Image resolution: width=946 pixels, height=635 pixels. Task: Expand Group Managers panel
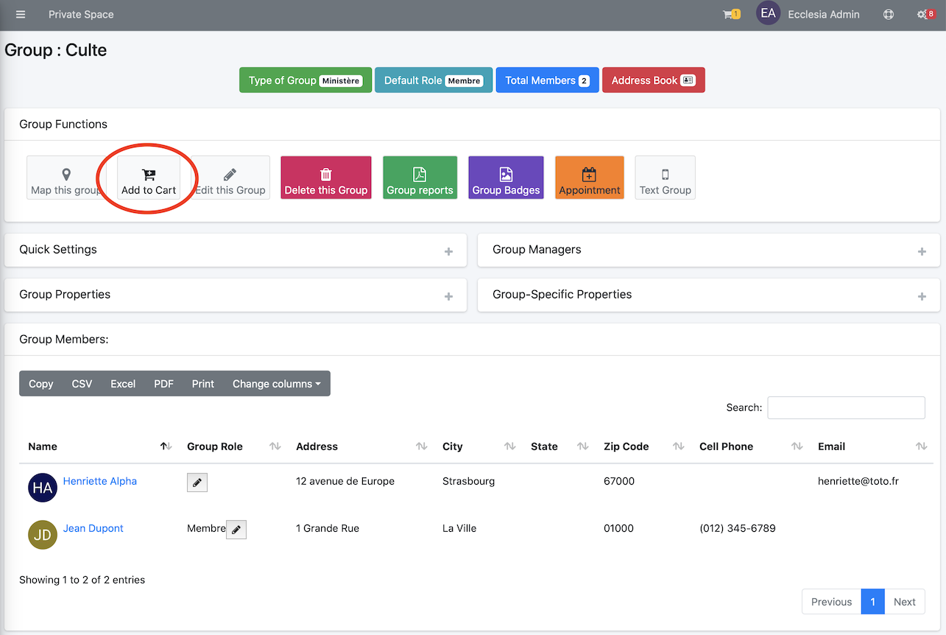922,251
